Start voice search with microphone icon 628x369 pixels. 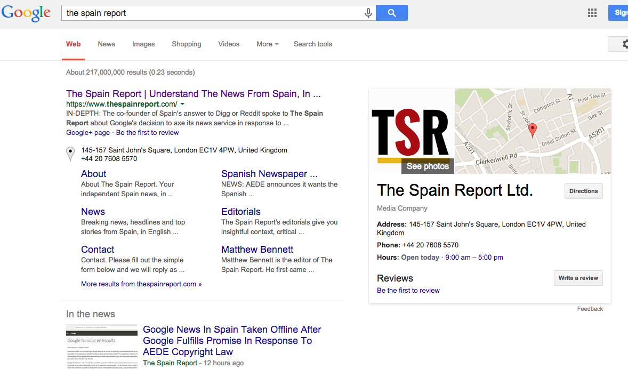click(368, 13)
